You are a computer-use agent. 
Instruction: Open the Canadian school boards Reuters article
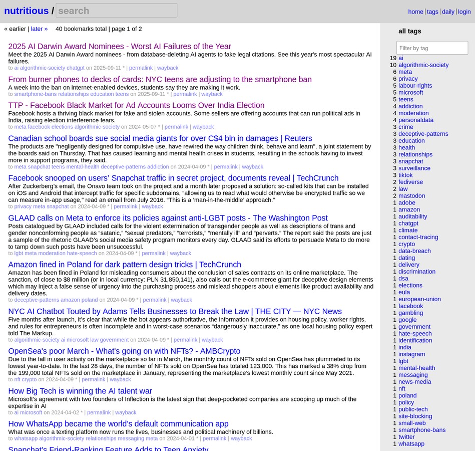tap(160, 138)
